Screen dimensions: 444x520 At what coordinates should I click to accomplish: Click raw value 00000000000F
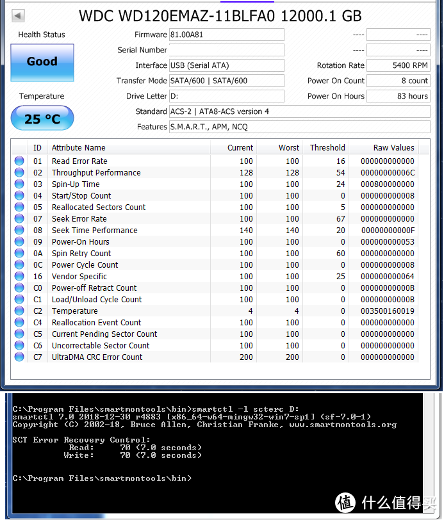point(388,230)
